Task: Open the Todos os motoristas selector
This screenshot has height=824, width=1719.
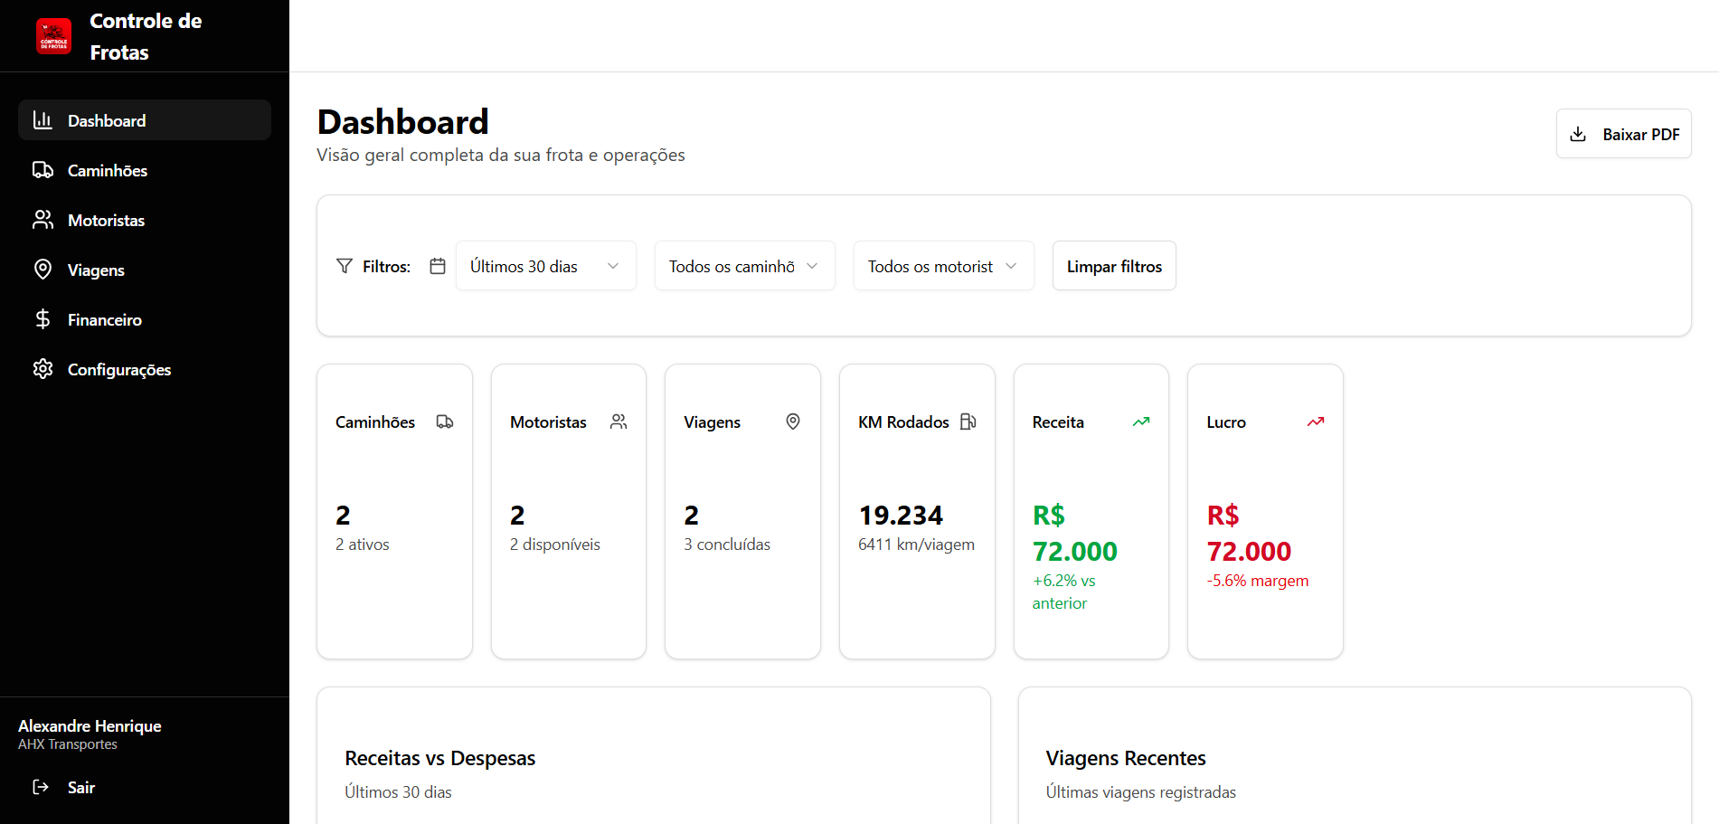Action: pos(942,265)
